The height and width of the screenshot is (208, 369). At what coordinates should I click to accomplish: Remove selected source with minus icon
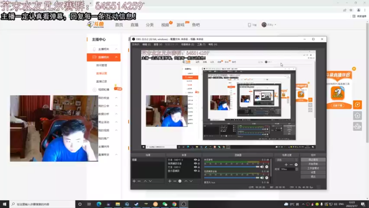point(175,181)
